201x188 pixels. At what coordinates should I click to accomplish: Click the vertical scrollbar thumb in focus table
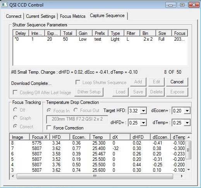pos(189,150)
